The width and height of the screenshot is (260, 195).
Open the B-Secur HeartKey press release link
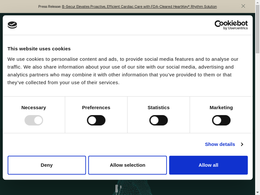[x=139, y=6]
